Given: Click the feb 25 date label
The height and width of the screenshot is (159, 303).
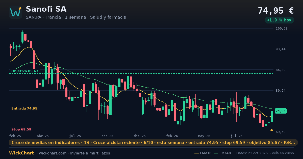Looking at the screenshot, I should (x=15, y=136).
